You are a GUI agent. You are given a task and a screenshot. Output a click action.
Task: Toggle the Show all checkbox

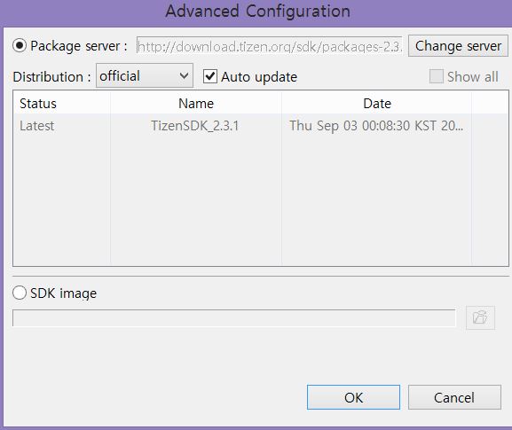(437, 76)
